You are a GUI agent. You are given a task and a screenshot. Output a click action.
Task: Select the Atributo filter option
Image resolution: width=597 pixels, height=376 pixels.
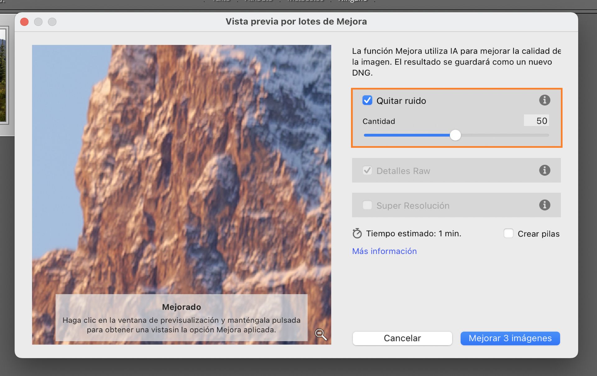(x=259, y=1)
